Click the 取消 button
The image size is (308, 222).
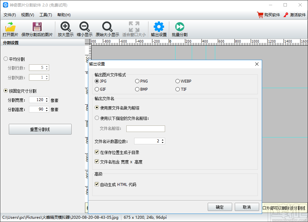click(247, 207)
